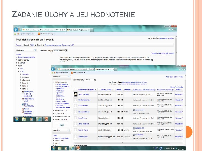Click the refresh icon in the rear address bar
Viewport: 202px width, 151px height.
pos(63,30)
